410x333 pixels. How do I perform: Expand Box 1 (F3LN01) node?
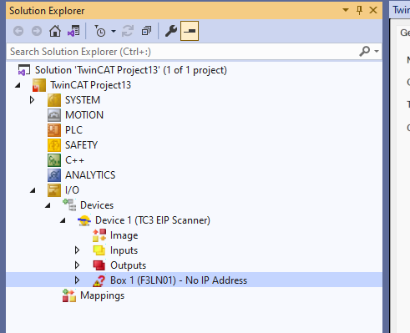tap(78, 280)
